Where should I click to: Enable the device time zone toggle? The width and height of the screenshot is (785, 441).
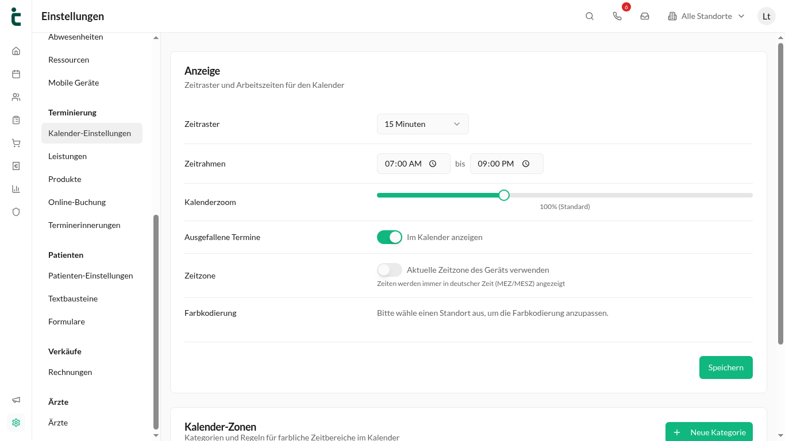tap(390, 270)
